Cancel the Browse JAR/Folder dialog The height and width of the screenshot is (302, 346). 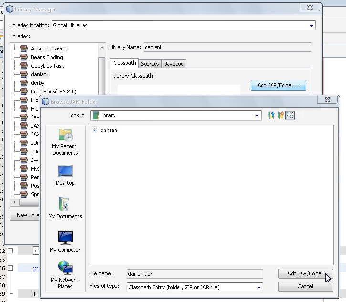305,286
